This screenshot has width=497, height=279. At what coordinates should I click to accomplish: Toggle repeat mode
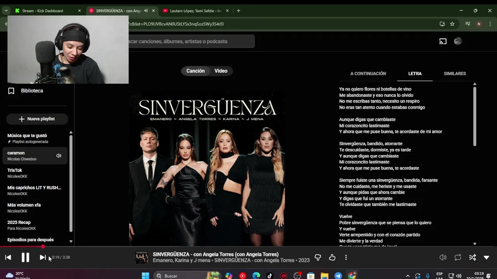[458, 257]
